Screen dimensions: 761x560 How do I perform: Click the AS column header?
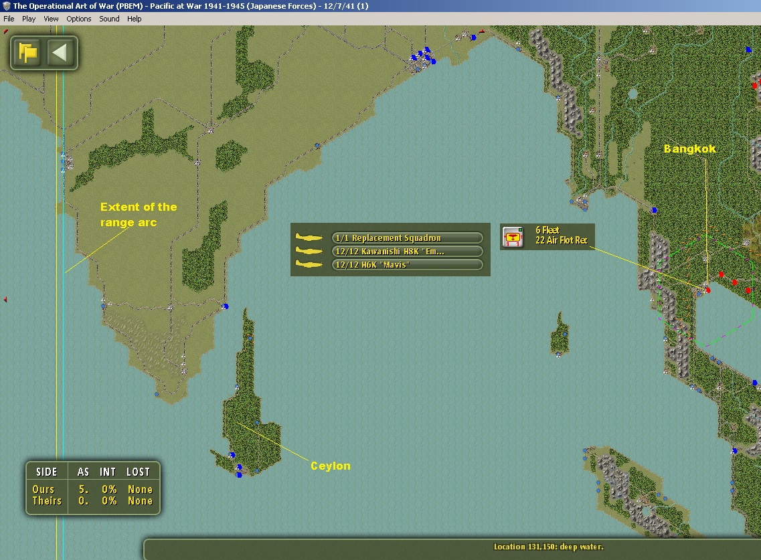point(84,472)
